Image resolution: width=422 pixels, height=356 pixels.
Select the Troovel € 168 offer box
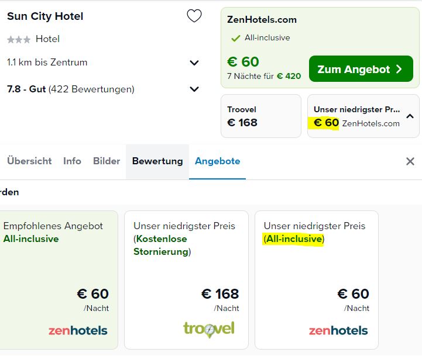click(x=261, y=116)
